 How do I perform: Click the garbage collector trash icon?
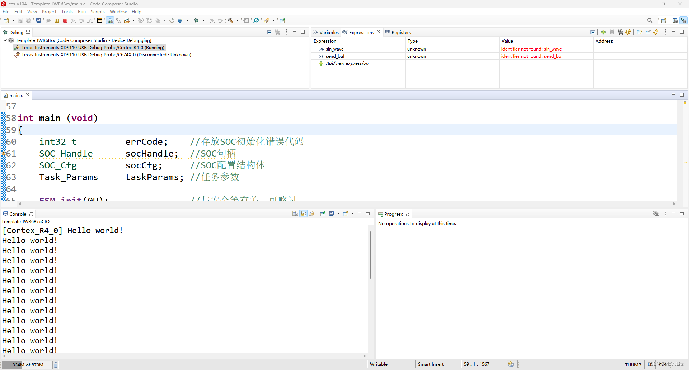pos(56,365)
